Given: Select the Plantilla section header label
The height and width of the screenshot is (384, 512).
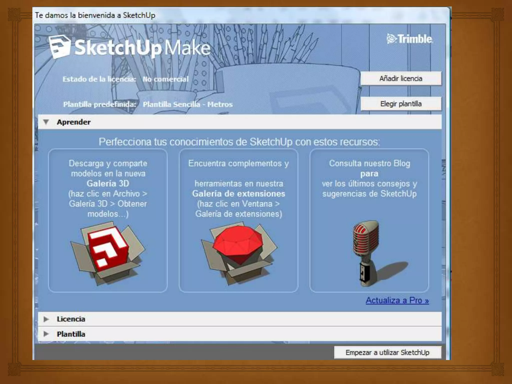Looking at the screenshot, I should (x=71, y=334).
